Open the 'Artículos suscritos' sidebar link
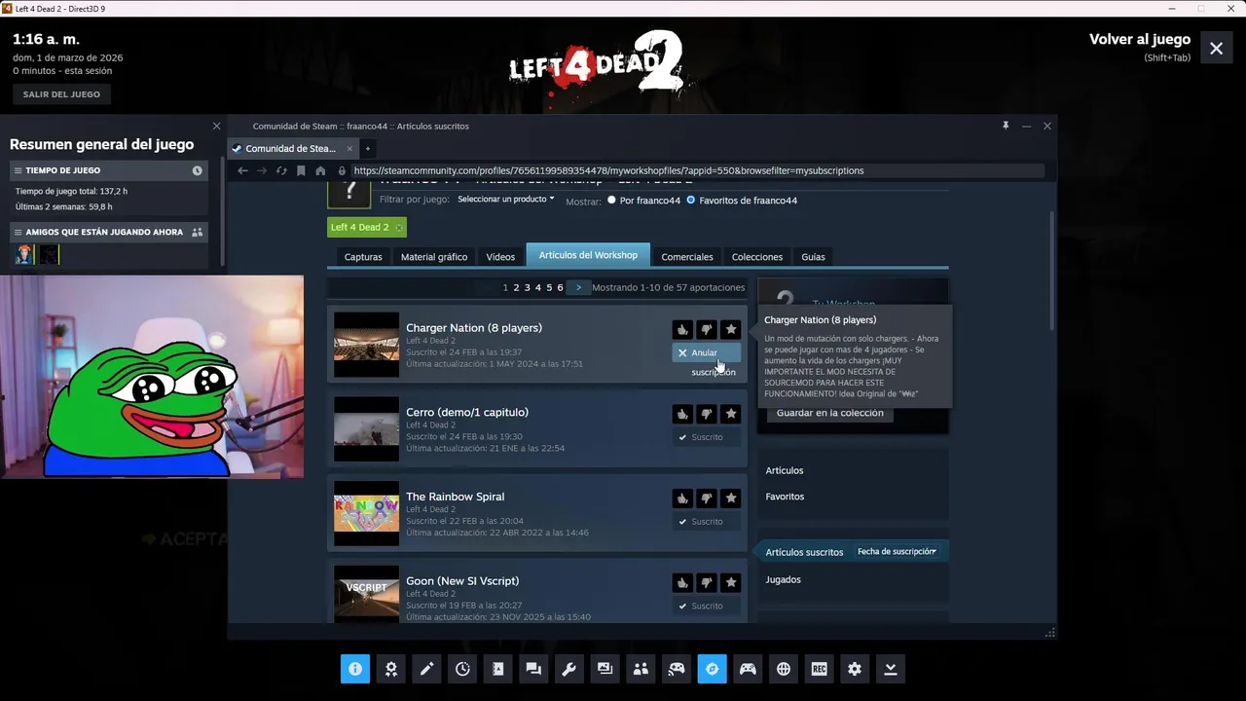This screenshot has width=1246, height=701. click(804, 552)
